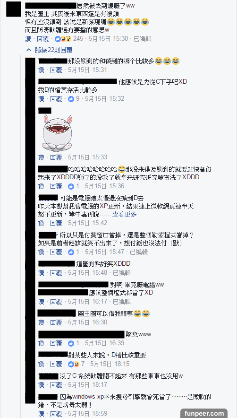Open the 已編輯 edit history on 15:30 comment

[143, 39]
